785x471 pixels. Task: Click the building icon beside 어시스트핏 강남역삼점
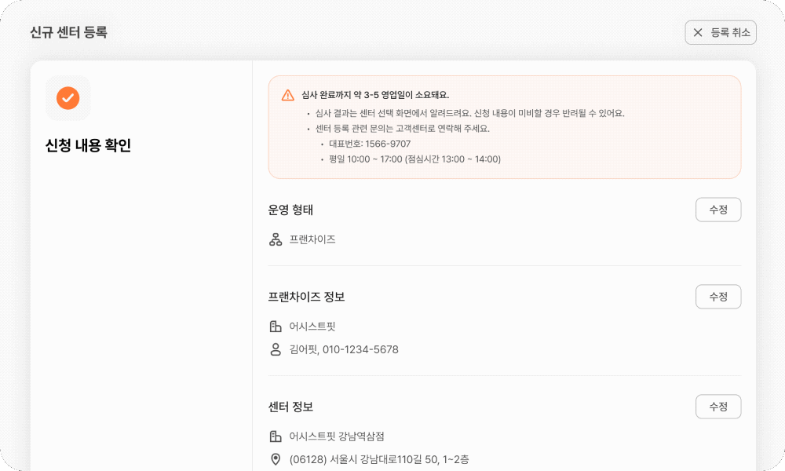(276, 436)
